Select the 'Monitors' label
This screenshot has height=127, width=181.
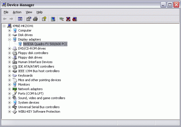pos(24,85)
